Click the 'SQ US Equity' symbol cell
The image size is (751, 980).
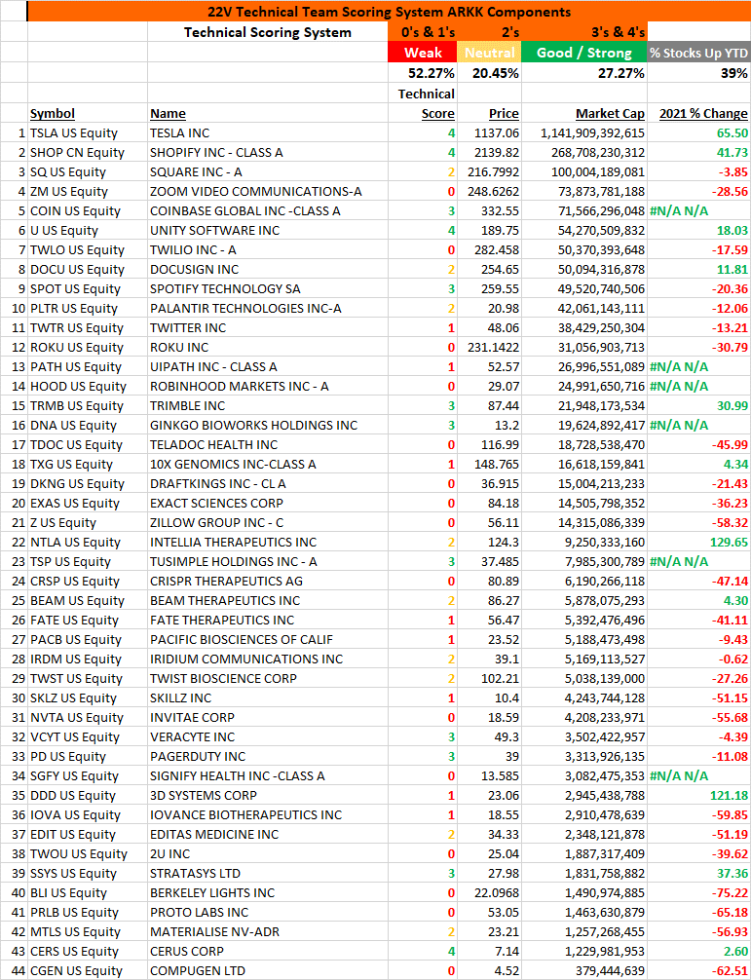click(88, 171)
